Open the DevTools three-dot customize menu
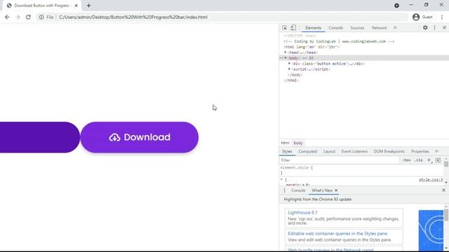The image size is (449, 252). pyautogui.click(x=435, y=28)
